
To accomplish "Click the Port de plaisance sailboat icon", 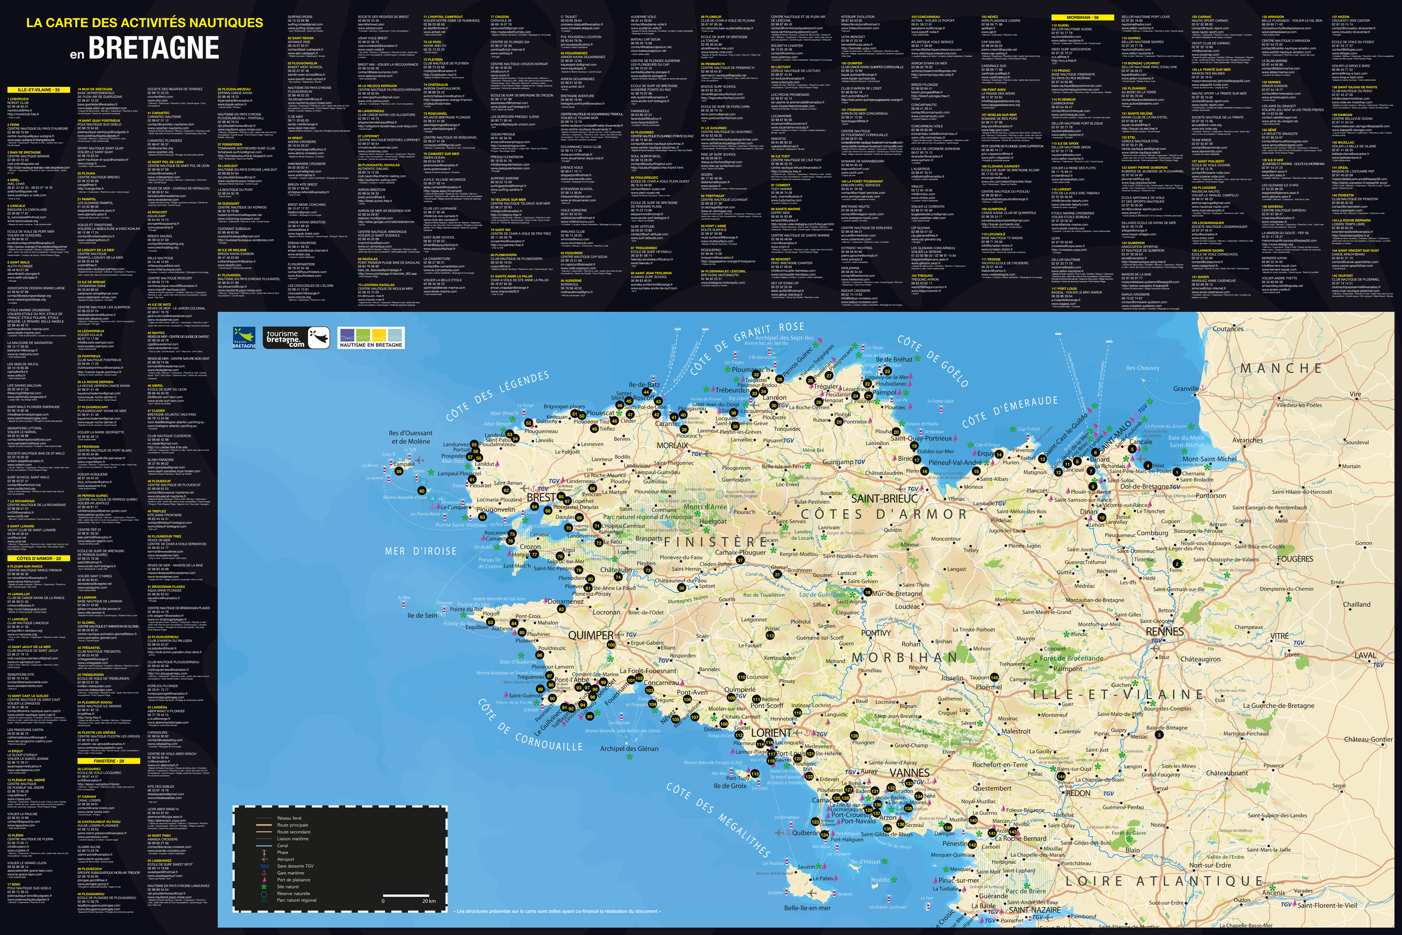I will click(x=265, y=880).
